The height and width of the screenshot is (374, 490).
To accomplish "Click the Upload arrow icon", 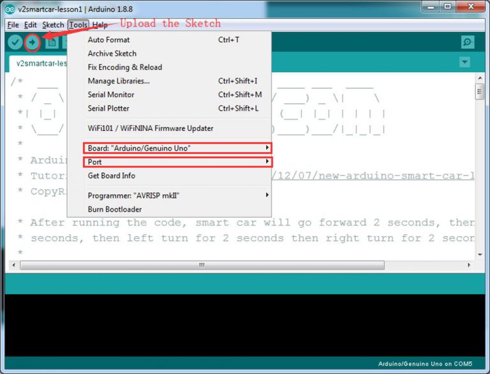I will click(x=33, y=43).
